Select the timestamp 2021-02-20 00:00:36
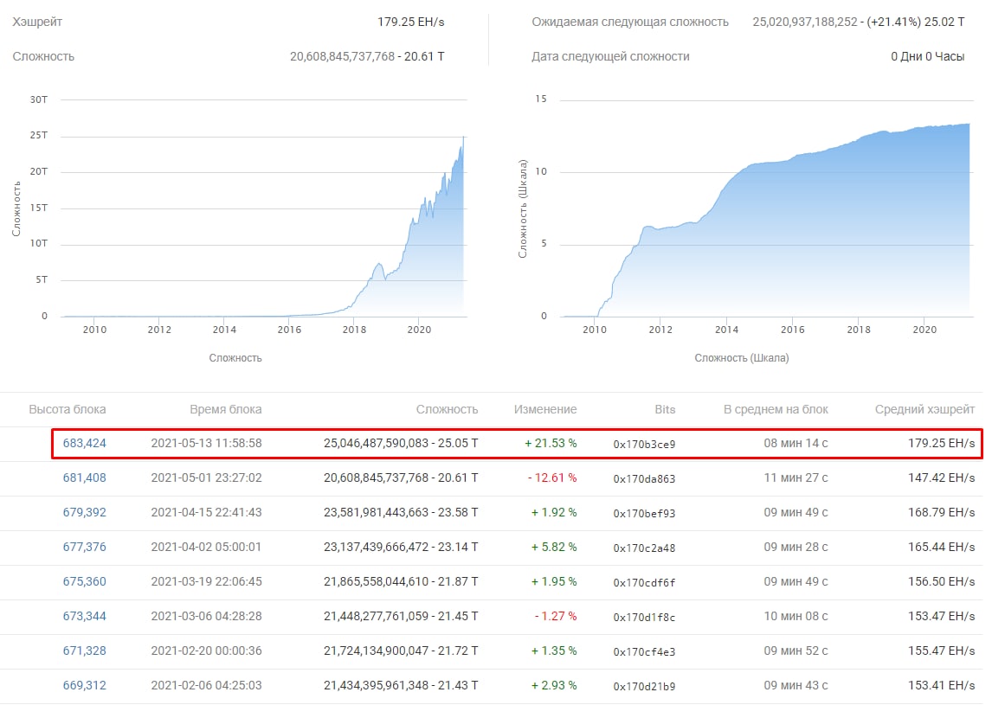 pos(206,651)
